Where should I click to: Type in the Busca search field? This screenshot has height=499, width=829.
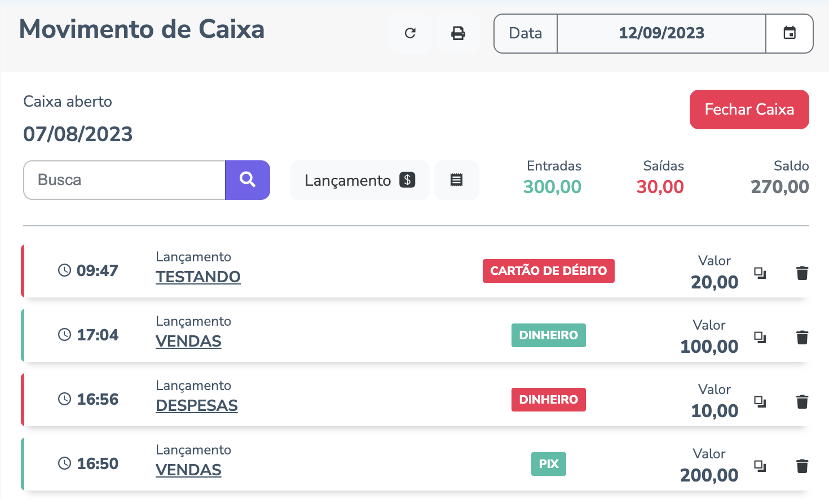coord(125,180)
